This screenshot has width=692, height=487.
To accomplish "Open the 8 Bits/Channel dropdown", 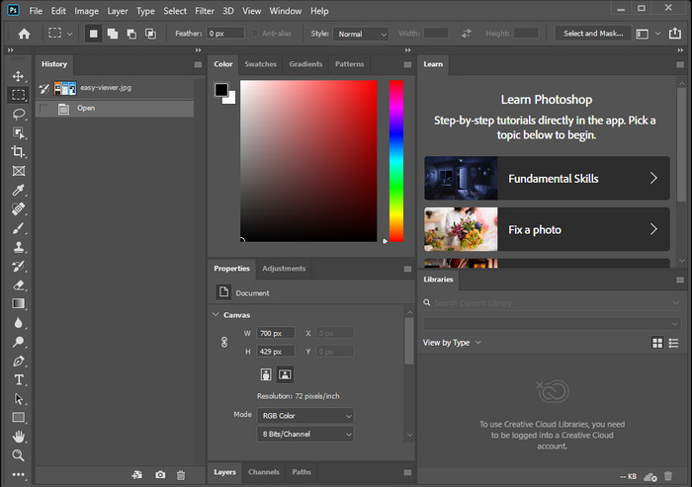I will click(304, 434).
